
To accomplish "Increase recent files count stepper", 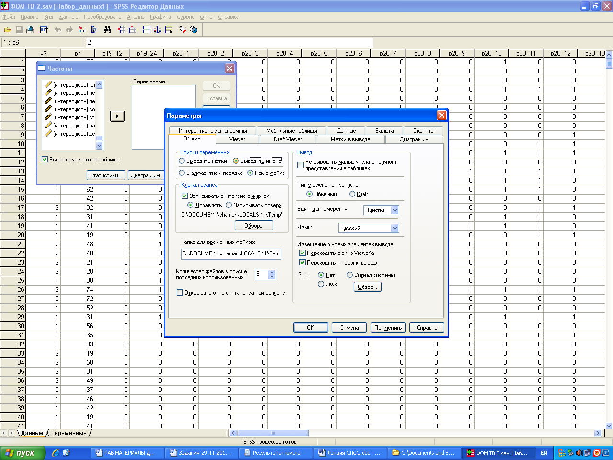I will click(x=272, y=272).
